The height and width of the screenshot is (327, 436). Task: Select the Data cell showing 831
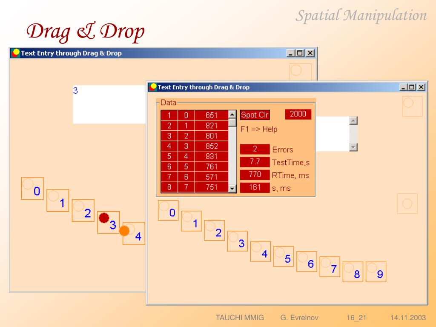coord(212,157)
